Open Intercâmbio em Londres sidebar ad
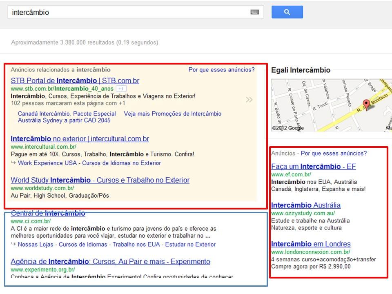 [x=311, y=244]
